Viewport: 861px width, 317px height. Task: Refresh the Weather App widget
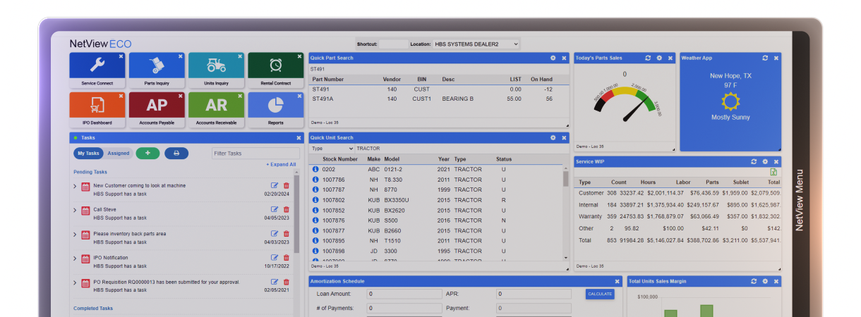pyautogui.click(x=765, y=58)
